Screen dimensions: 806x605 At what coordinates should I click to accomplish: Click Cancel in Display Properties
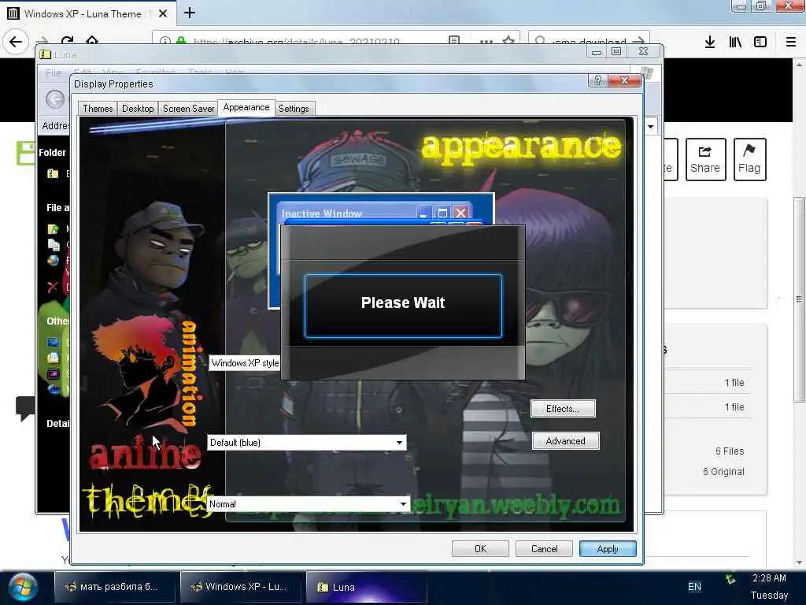[545, 549]
